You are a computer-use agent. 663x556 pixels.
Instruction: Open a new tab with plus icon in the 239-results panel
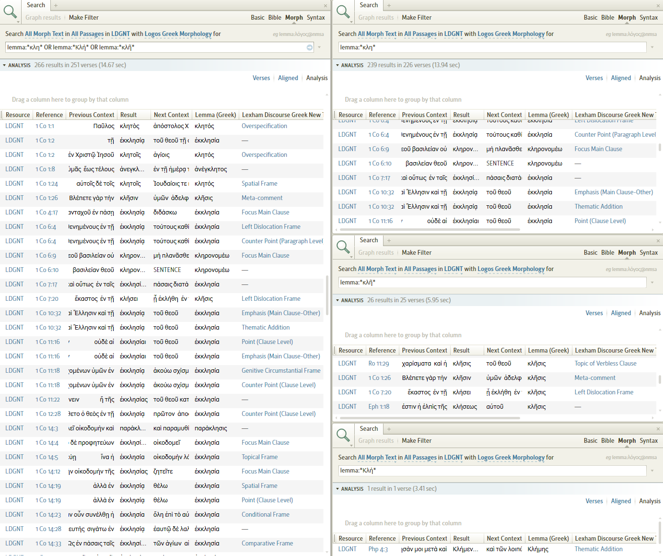pyautogui.click(x=389, y=5)
